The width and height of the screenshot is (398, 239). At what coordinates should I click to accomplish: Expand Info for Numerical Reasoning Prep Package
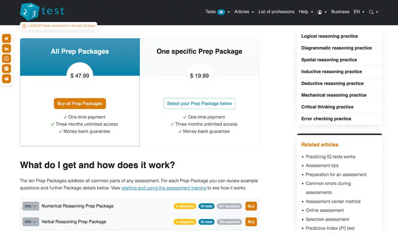click(x=30, y=206)
